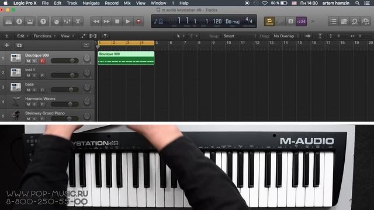
Task: Open the List Editors
Action: click(333, 22)
